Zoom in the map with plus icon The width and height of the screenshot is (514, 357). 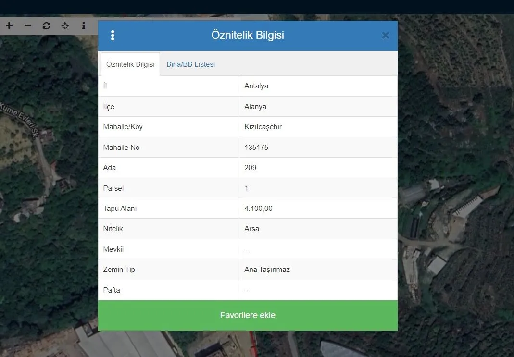(9, 25)
